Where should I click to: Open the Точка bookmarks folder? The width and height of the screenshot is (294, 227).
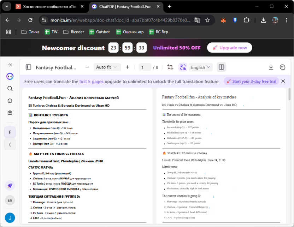coord(30,32)
